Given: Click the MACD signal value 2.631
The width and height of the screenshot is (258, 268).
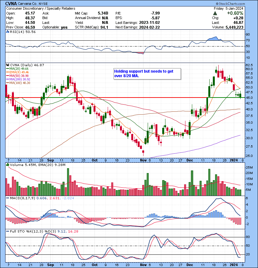Looking at the screenshot, I should coord(54,198).
